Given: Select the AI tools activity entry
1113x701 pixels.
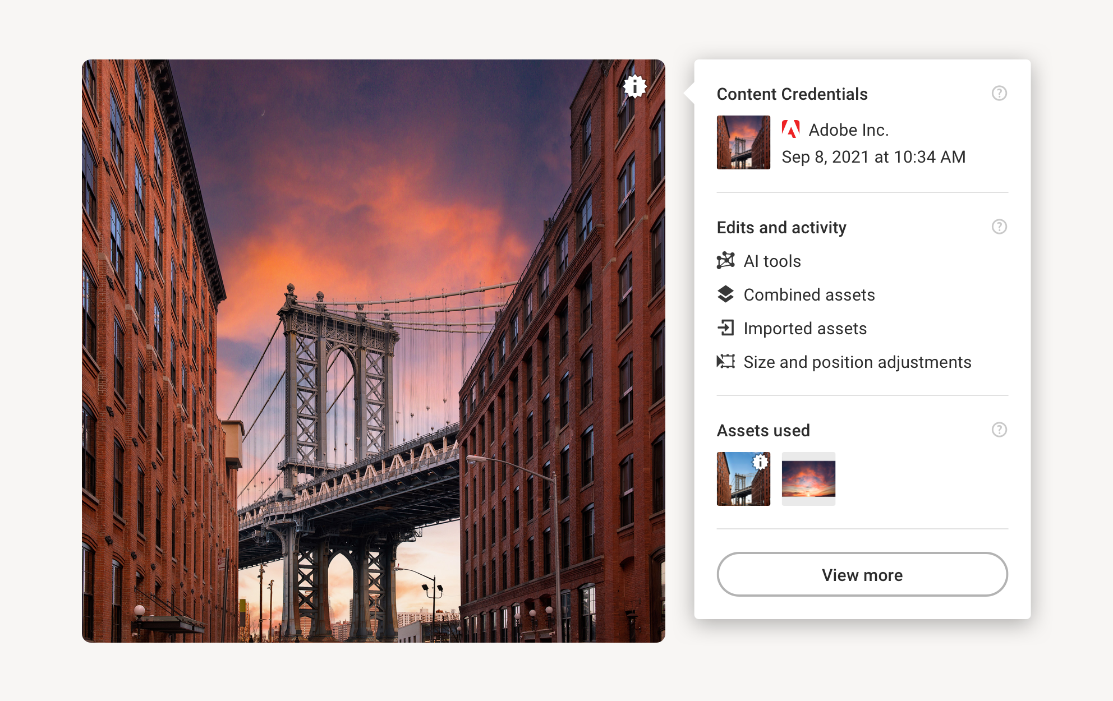Looking at the screenshot, I should [x=772, y=261].
